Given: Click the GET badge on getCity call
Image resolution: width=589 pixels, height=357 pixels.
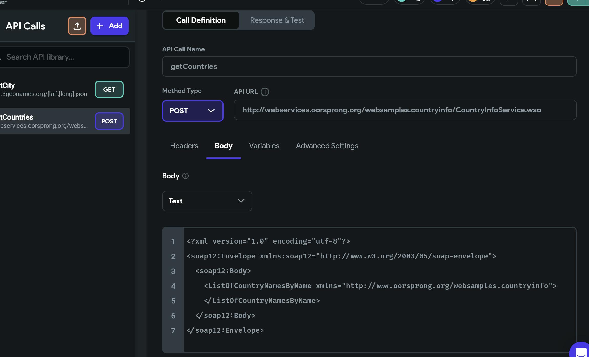Looking at the screenshot, I should 109,89.
